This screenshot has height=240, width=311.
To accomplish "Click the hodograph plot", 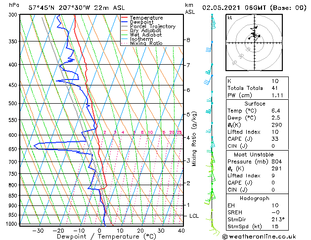I will pyautogui.click(x=254, y=42).
